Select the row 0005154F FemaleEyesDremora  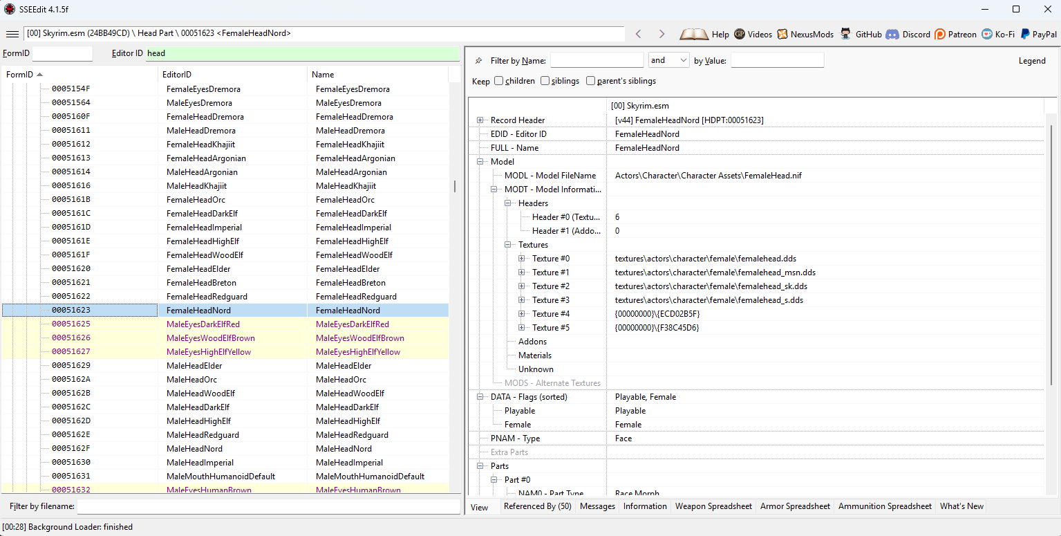pos(225,89)
